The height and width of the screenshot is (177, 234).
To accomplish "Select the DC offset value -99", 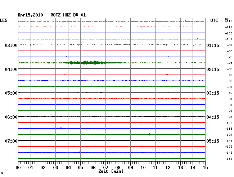I will coord(230,111).
